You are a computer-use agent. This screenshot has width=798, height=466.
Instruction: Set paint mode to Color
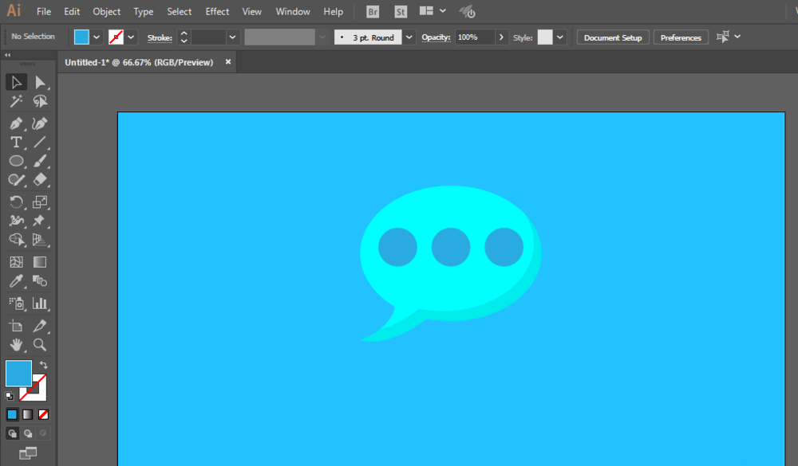click(x=12, y=415)
